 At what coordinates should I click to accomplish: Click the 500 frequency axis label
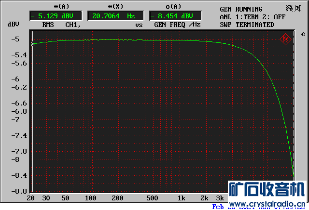[x=152, y=198]
